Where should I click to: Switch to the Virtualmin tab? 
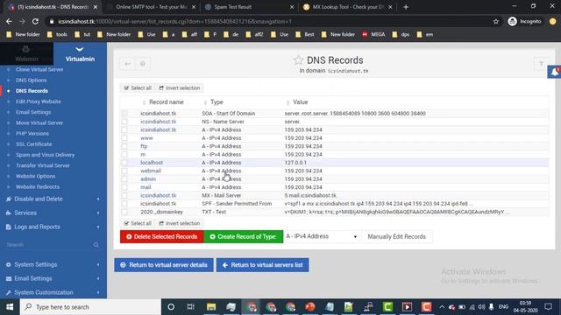point(80,53)
